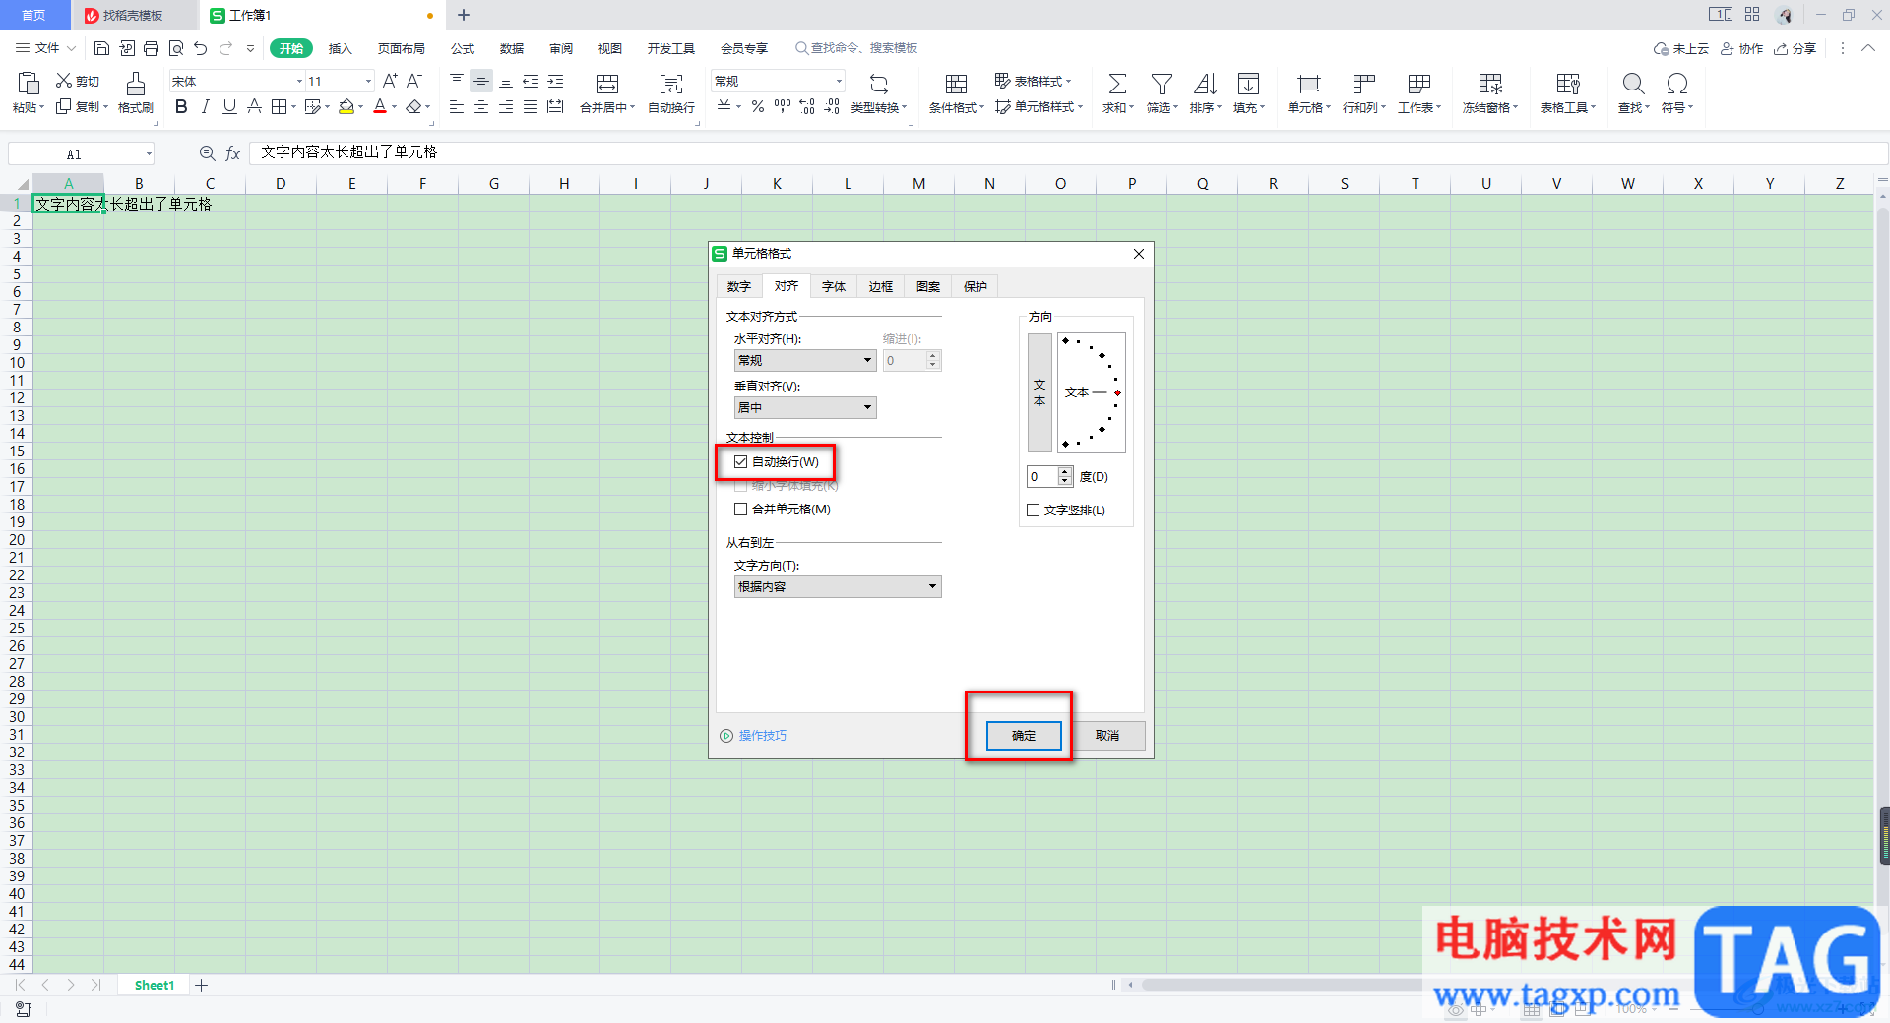1890x1023 pixels.
Task: Align cell text to the top
Action: (457, 81)
